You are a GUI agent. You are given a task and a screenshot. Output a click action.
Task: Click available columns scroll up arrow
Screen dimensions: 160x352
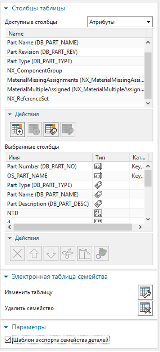click(148, 42)
